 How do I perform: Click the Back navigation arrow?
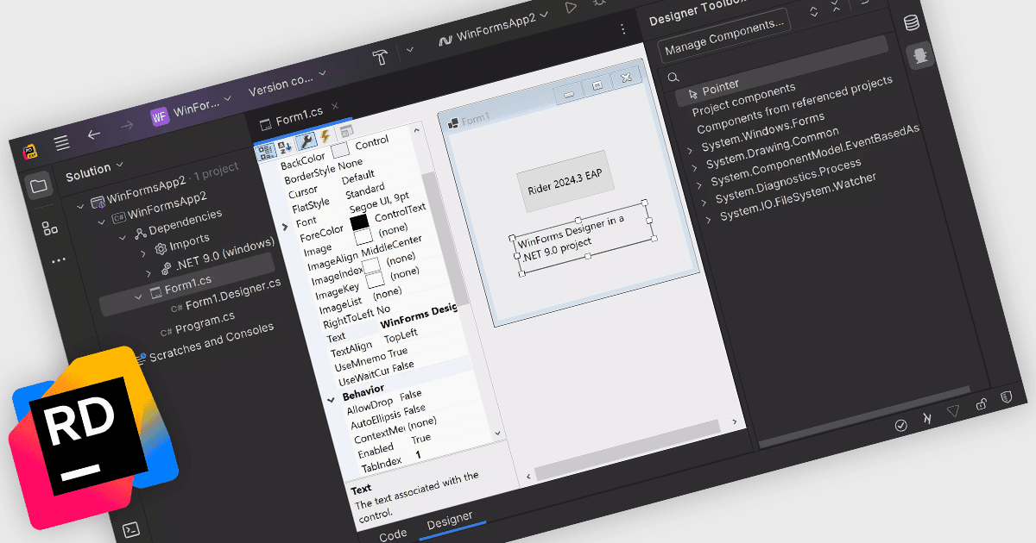94,134
